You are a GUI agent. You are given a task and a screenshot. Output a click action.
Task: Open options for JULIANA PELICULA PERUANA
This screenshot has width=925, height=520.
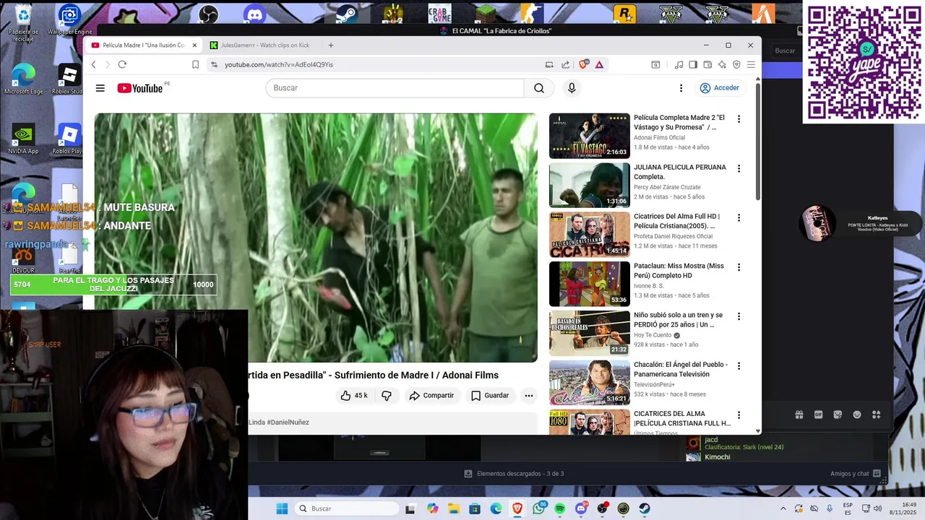(739, 168)
